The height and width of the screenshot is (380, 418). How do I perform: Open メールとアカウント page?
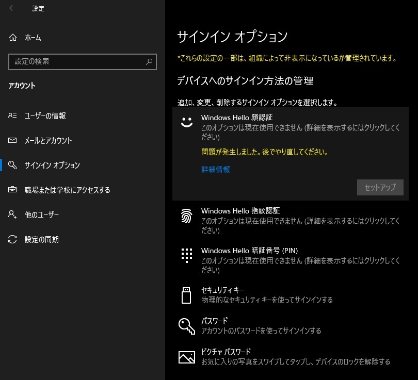(83, 140)
